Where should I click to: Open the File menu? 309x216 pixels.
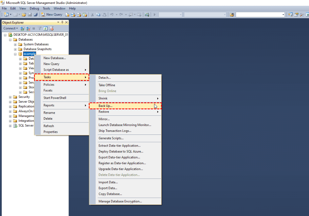4,8
